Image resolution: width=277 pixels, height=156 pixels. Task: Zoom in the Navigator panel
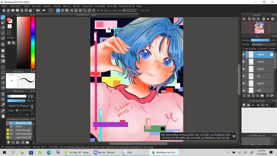click(249, 19)
